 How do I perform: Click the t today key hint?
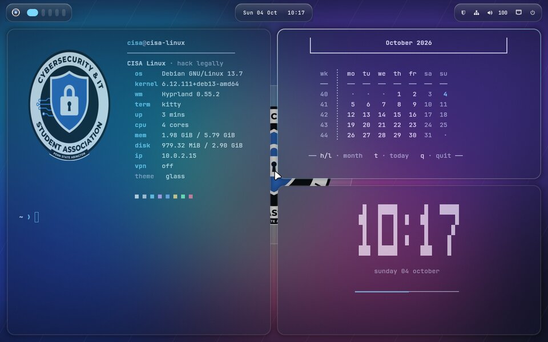click(392, 156)
